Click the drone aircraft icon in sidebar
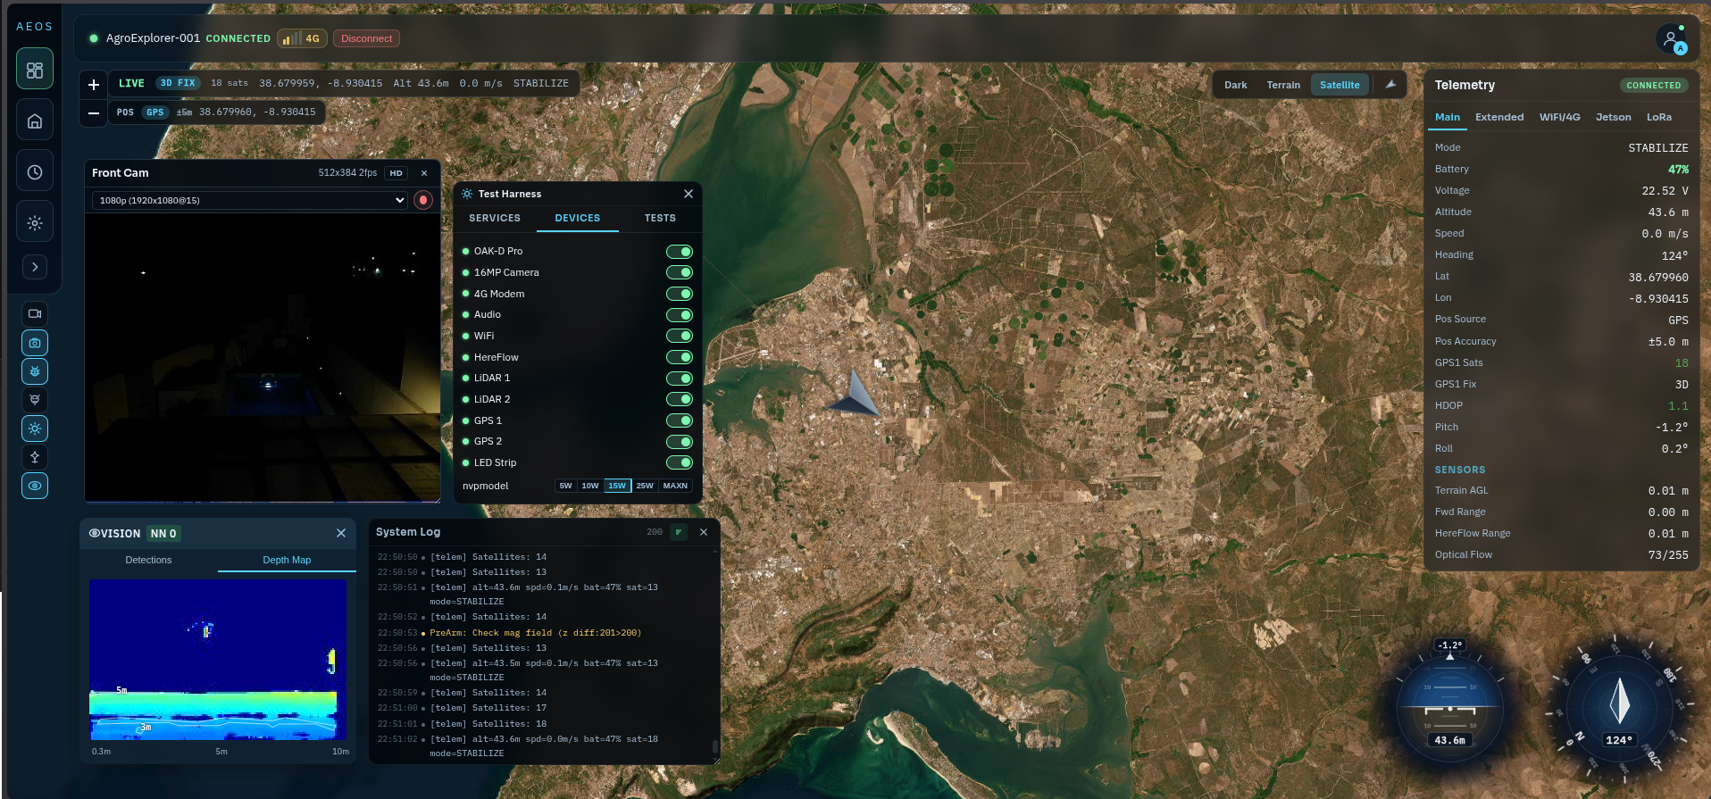1711x799 pixels. 35,457
